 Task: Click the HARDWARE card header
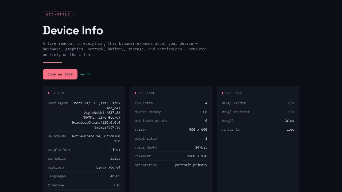(145, 93)
